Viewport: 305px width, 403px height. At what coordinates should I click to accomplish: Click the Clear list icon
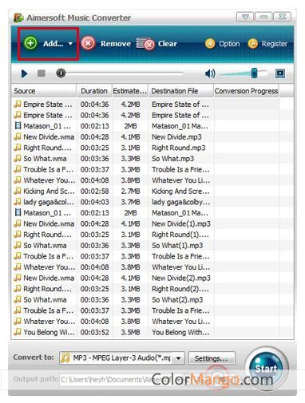(145, 44)
